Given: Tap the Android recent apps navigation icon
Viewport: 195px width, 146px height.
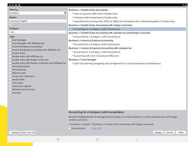Looking at the screenshot, I should [58, 140].
